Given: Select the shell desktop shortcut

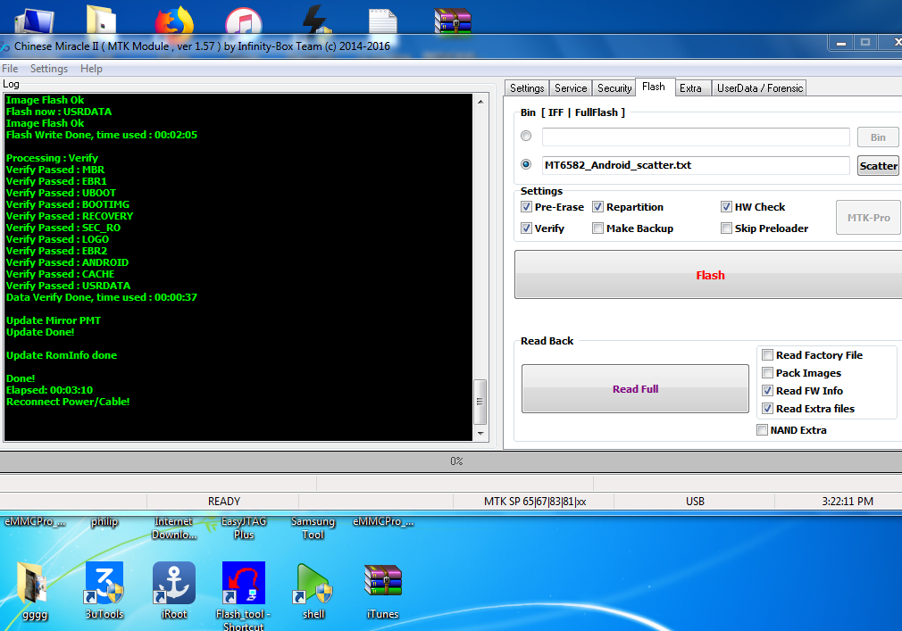Looking at the screenshot, I should [313, 589].
